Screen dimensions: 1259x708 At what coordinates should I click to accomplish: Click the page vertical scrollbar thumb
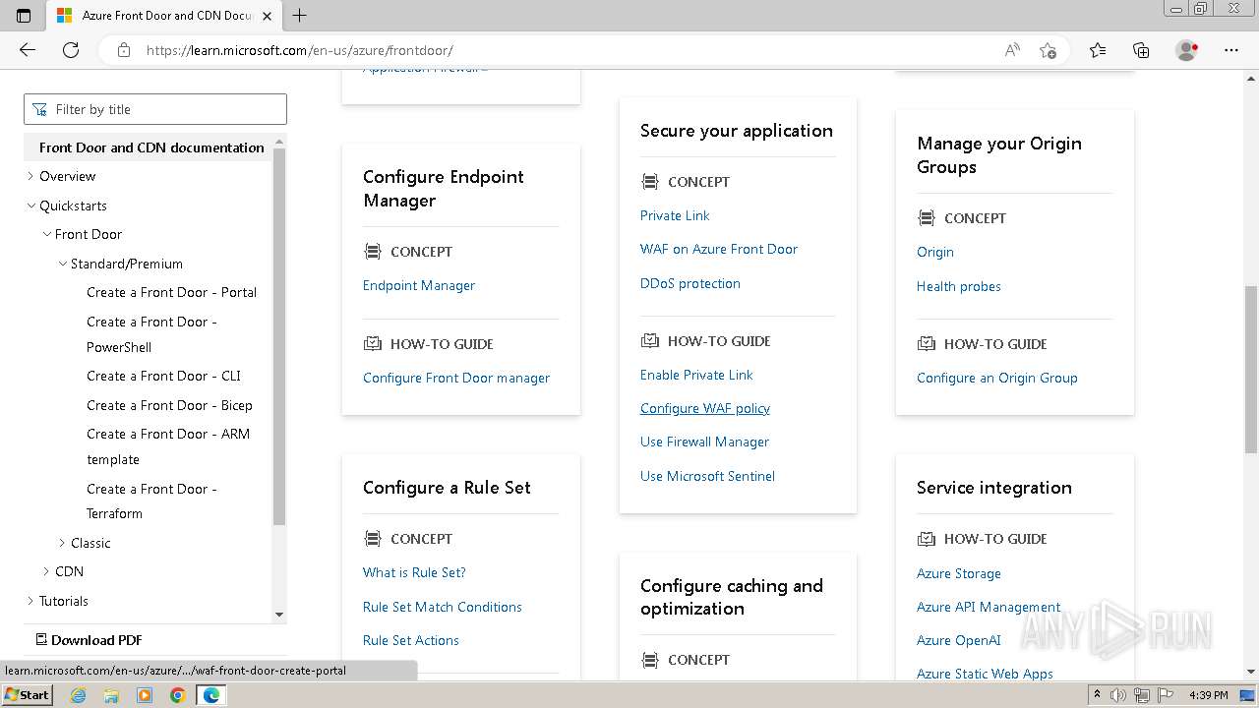click(x=1251, y=369)
